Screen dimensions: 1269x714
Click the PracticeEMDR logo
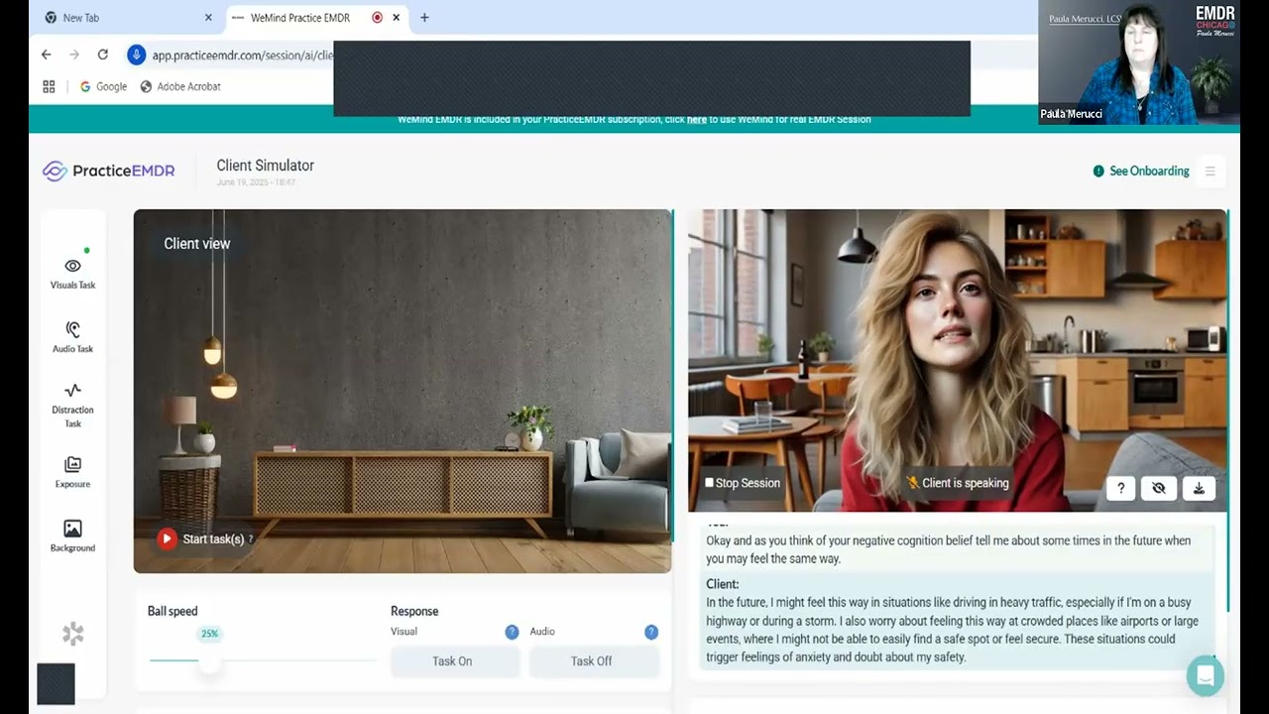(x=108, y=171)
